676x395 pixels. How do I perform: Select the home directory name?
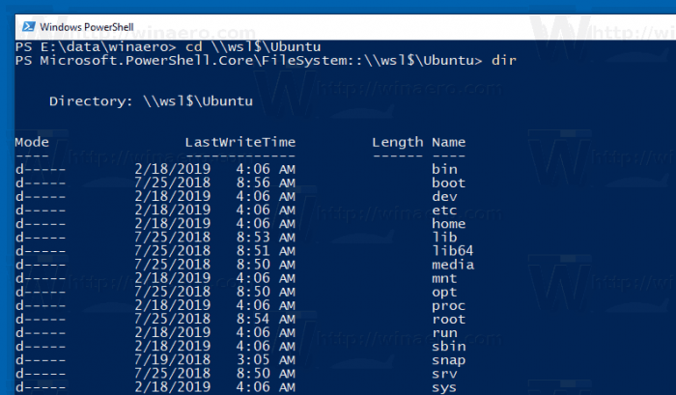click(x=449, y=224)
